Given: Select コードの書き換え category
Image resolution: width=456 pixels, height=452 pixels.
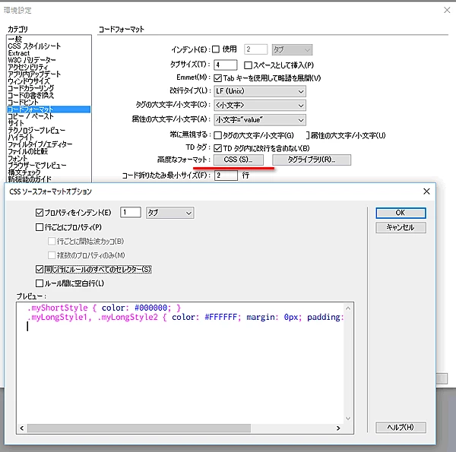Looking at the screenshot, I should tap(31, 95).
